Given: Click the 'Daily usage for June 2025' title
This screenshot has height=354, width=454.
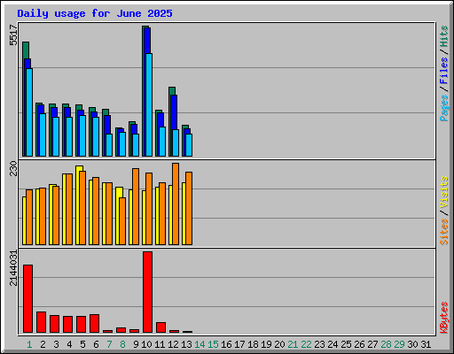Looking at the screenshot, I should pyautogui.click(x=95, y=13).
